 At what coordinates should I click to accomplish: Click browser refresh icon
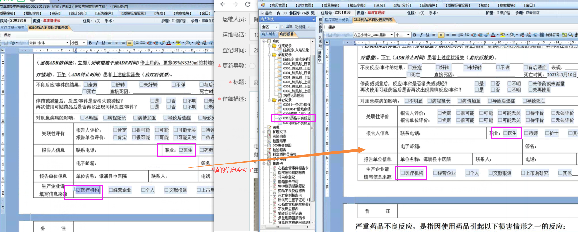coord(248,4)
